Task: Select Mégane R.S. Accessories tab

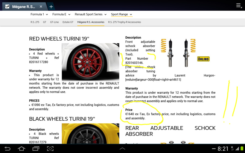Action: tap(91, 22)
